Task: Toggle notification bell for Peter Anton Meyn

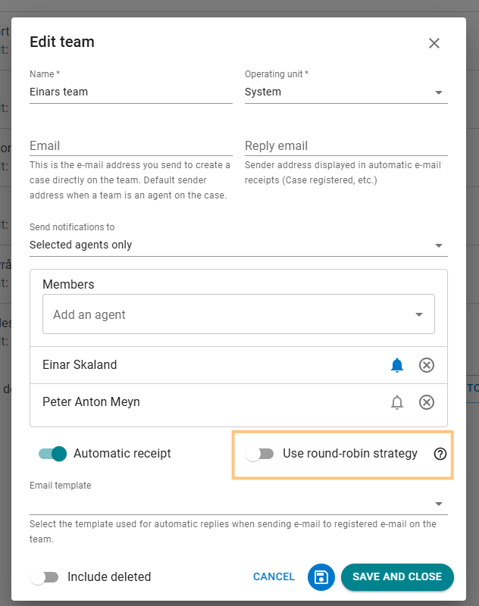Action: pyautogui.click(x=397, y=402)
